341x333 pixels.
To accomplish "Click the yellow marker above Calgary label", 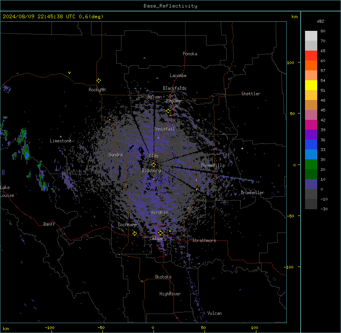I will tap(160, 233).
